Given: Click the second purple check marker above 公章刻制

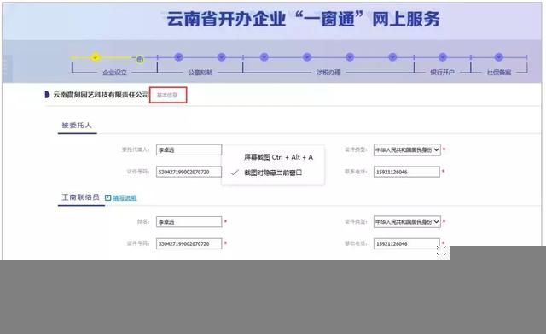Looking at the screenshot, I should (222, 57).
